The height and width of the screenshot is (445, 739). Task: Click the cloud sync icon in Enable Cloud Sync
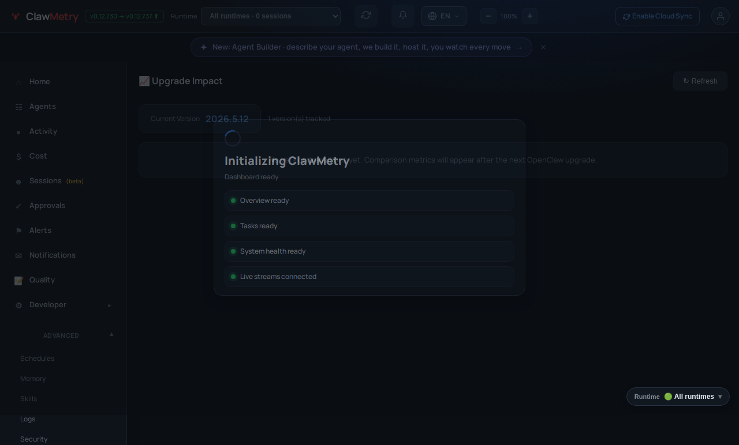click(x=626, y=17)
